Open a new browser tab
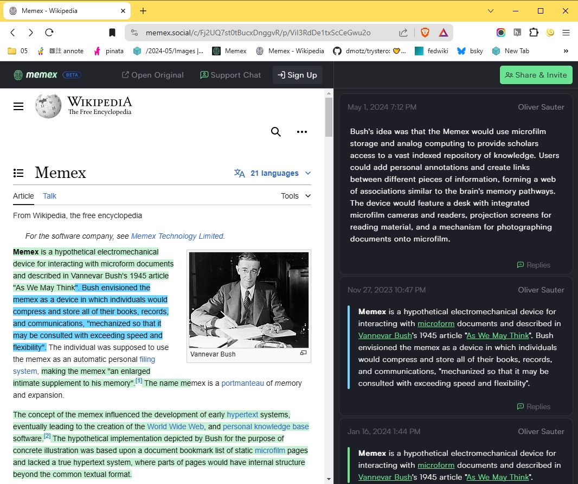The width and height of the screenshot is (578, 484). (143, 11)
